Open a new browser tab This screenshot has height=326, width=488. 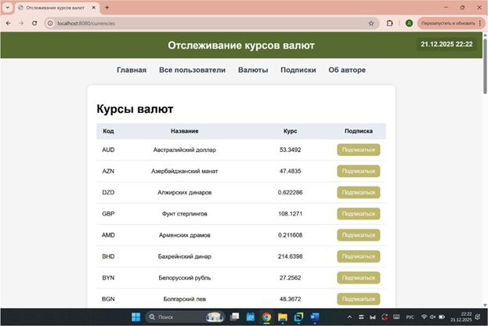[x=107, y=7]
